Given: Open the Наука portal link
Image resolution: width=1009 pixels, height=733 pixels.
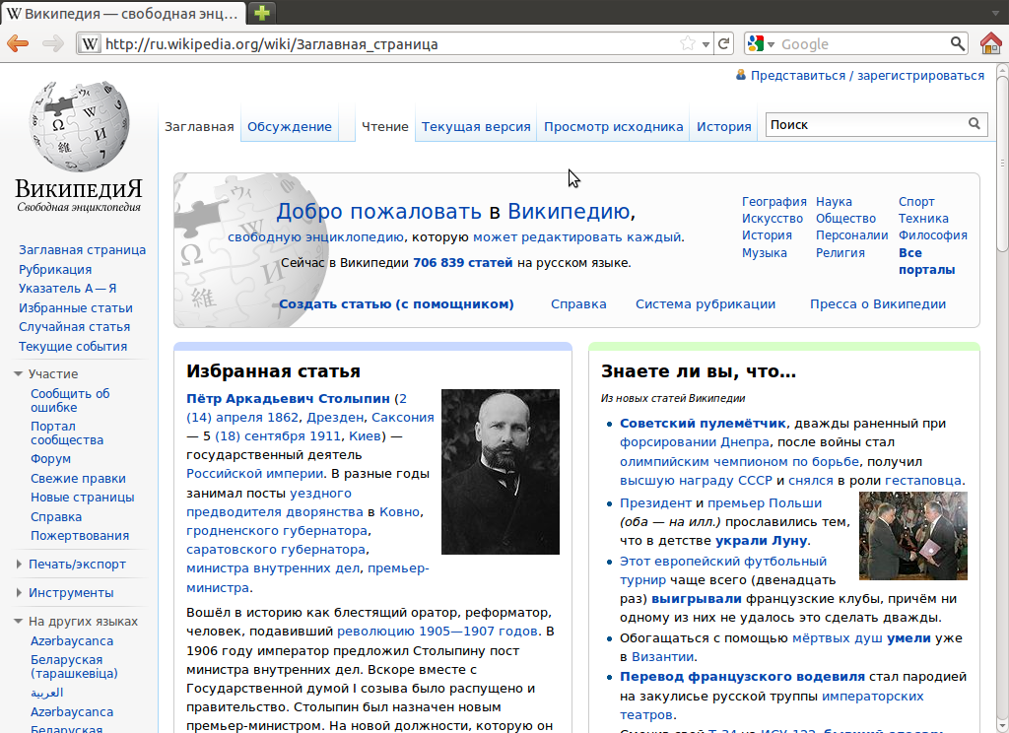Looking at the screenshot, I should pos(834,201).
